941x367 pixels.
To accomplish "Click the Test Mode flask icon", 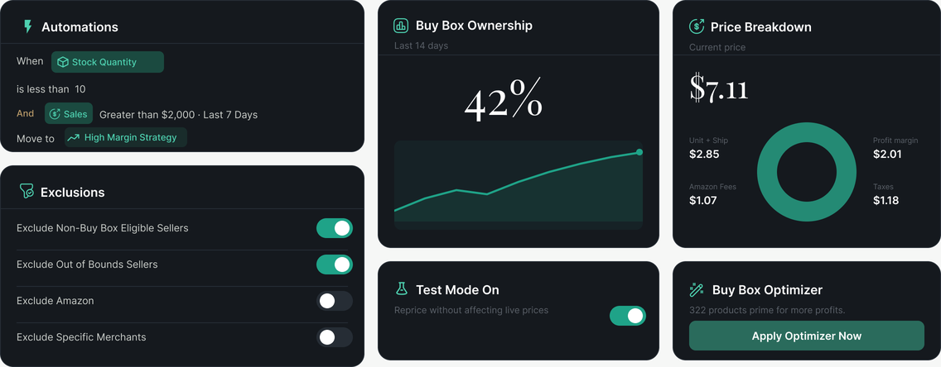I will [x=401, y=289].
